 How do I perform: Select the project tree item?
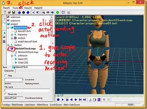click(x=14, y=24)
